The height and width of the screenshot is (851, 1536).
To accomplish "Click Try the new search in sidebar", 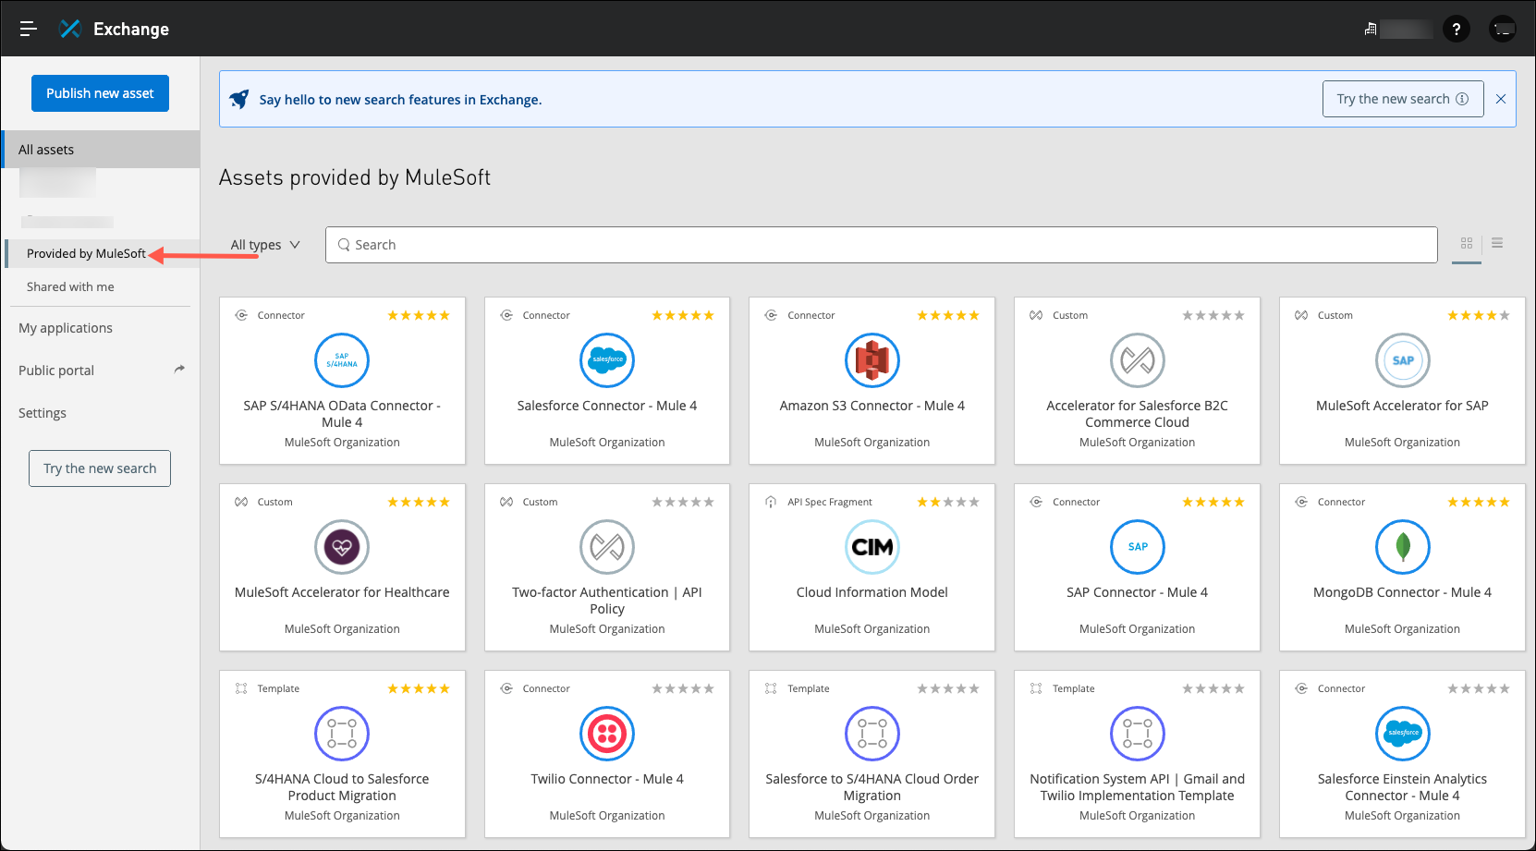I will [100, 468].
